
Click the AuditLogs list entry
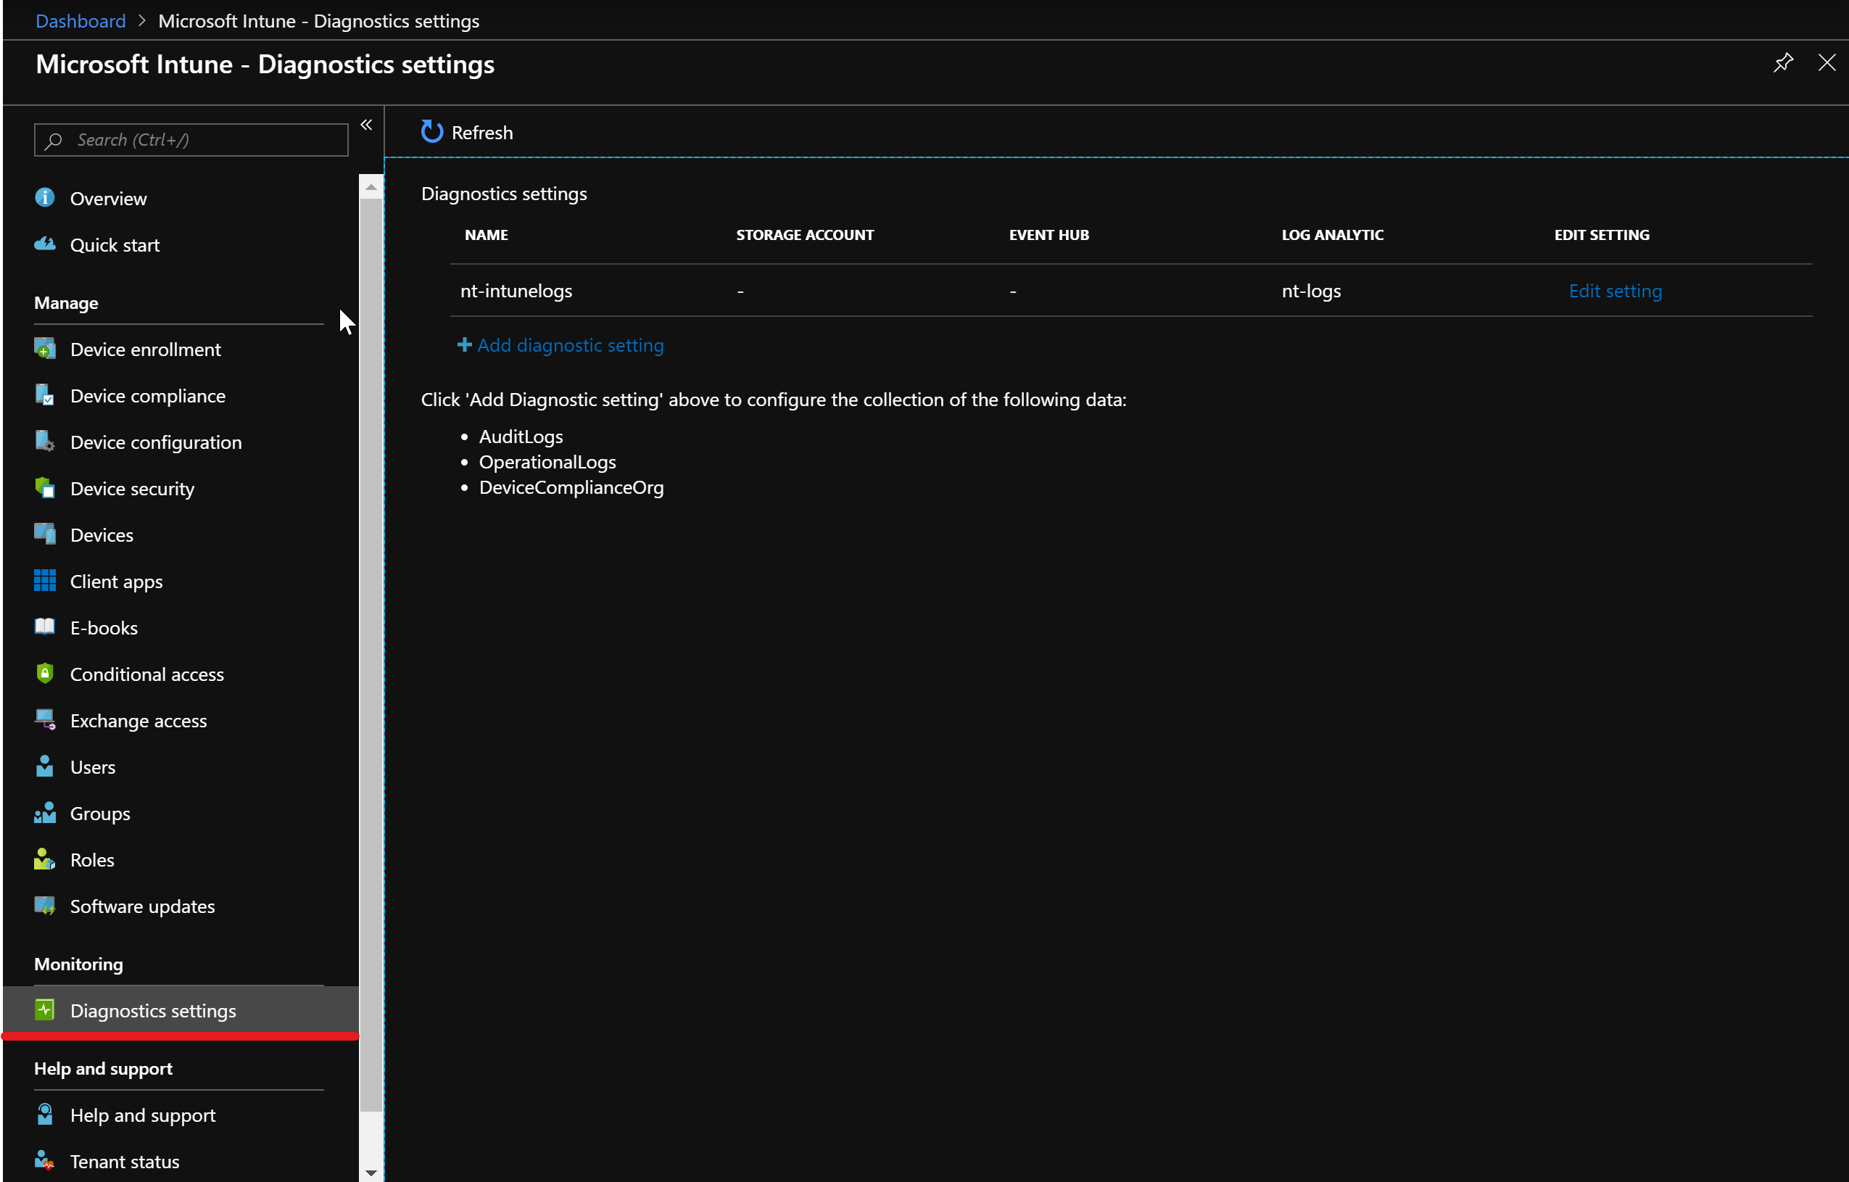point(521,437)
